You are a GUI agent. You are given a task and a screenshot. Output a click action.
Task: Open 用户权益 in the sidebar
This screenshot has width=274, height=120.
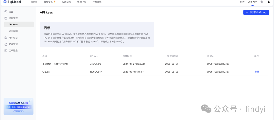[x=13, y=38]
